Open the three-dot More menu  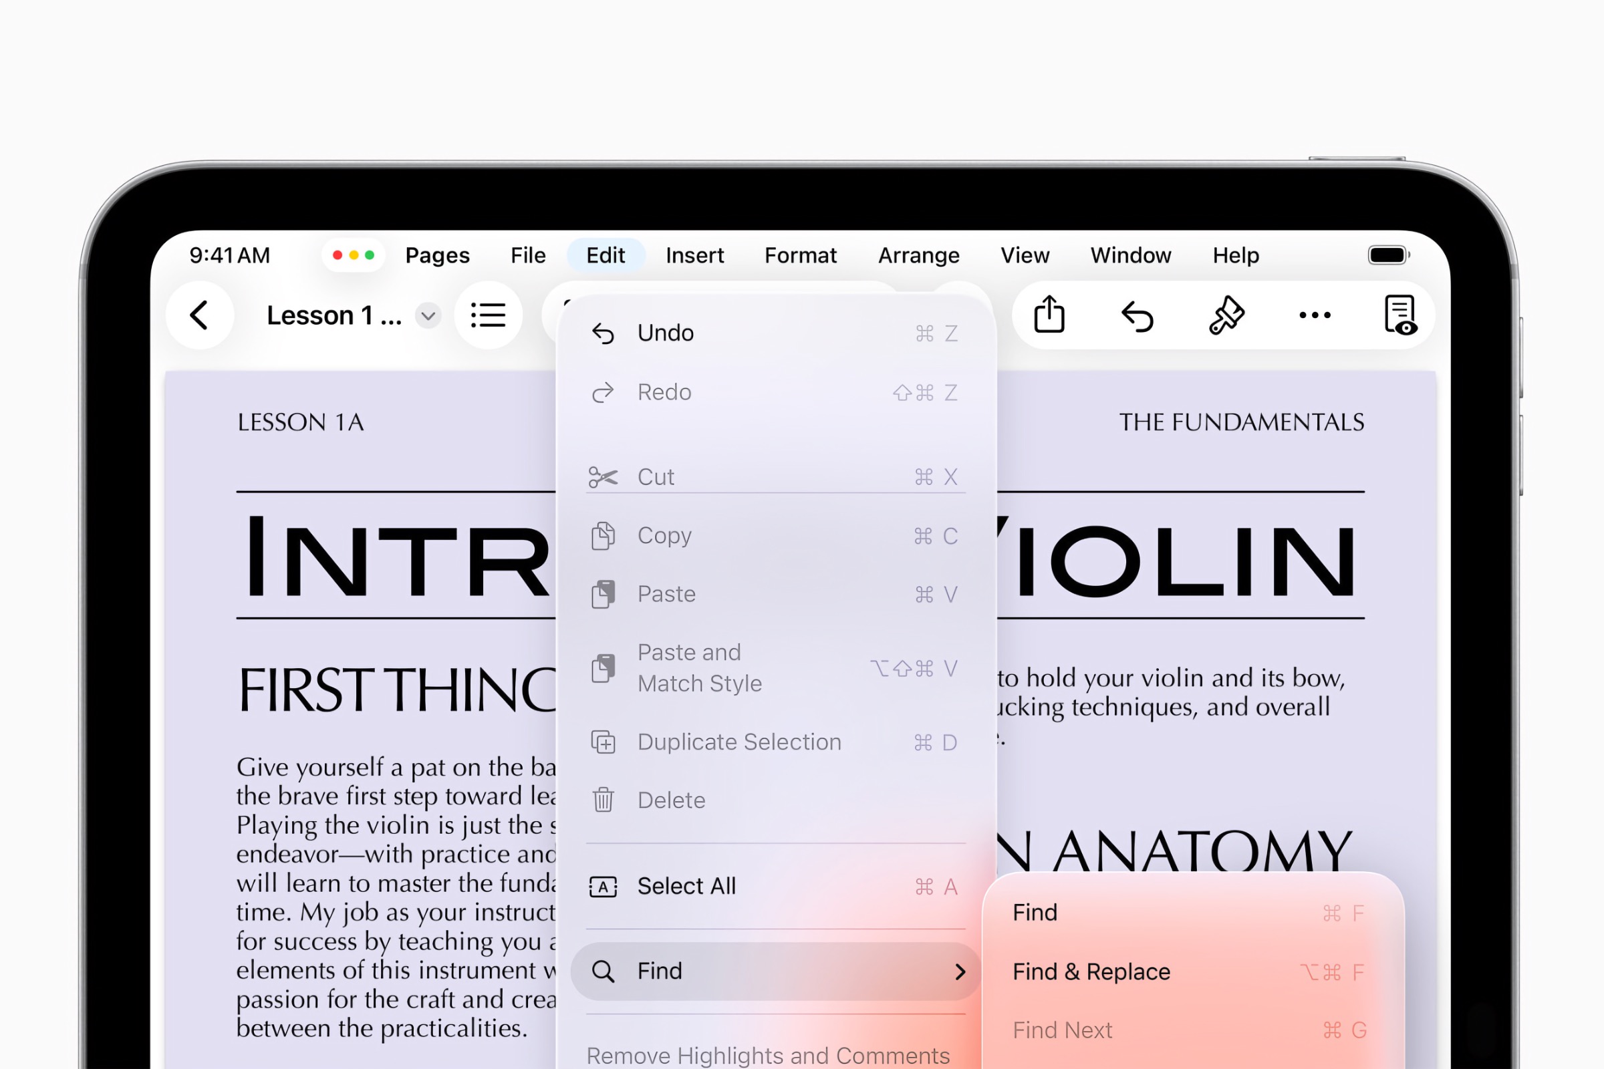[1314, 315]
